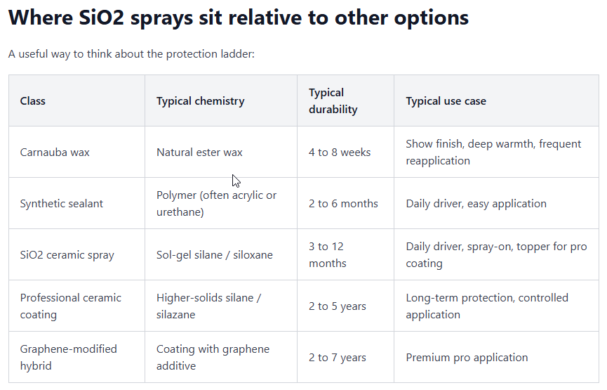Click the 'Typical chemistry' column header

(221, 100)
